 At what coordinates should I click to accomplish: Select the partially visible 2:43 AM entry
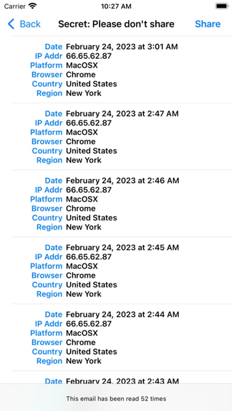point(122,378)
